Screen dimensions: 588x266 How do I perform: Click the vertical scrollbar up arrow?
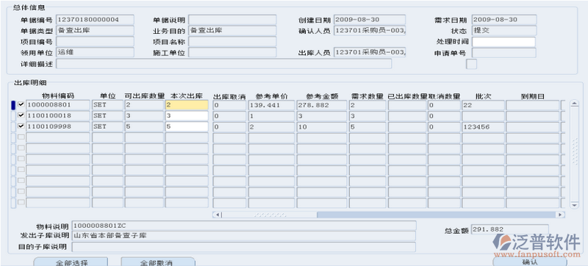click(574, 104)
